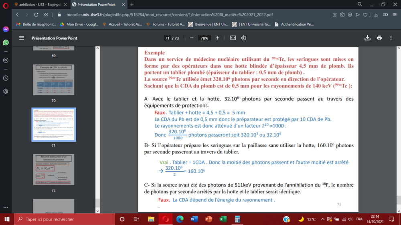Open PDF viewer more options menu

point(392,38)
